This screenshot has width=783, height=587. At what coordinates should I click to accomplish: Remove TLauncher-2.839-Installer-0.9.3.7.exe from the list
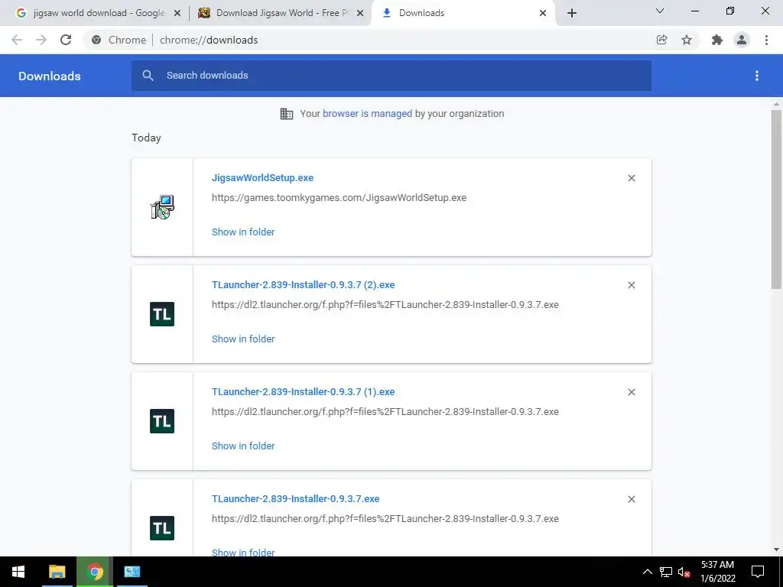[631, 499]
